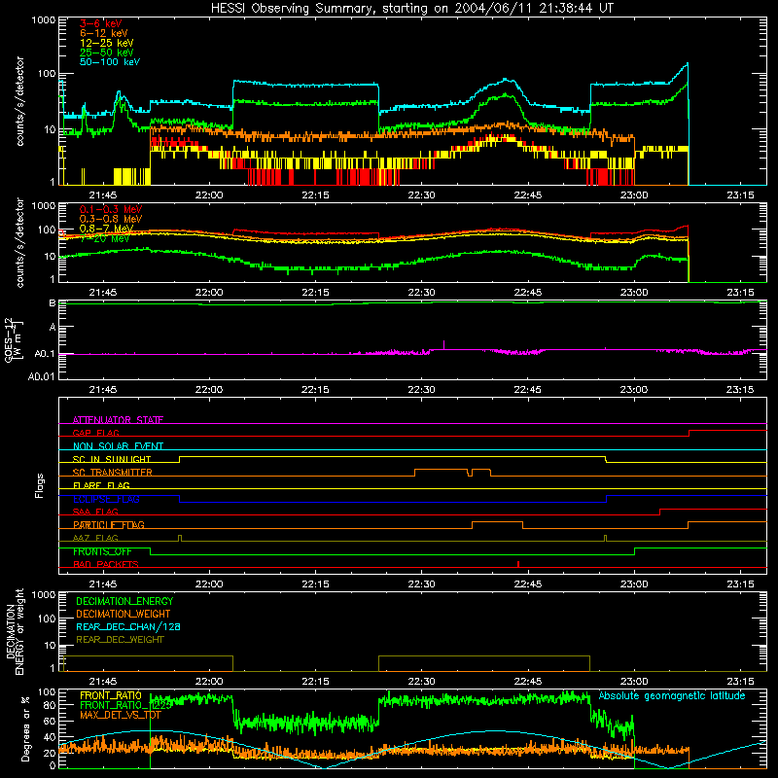Select the A0.1 tick label on GOES plot

(45, 354)
